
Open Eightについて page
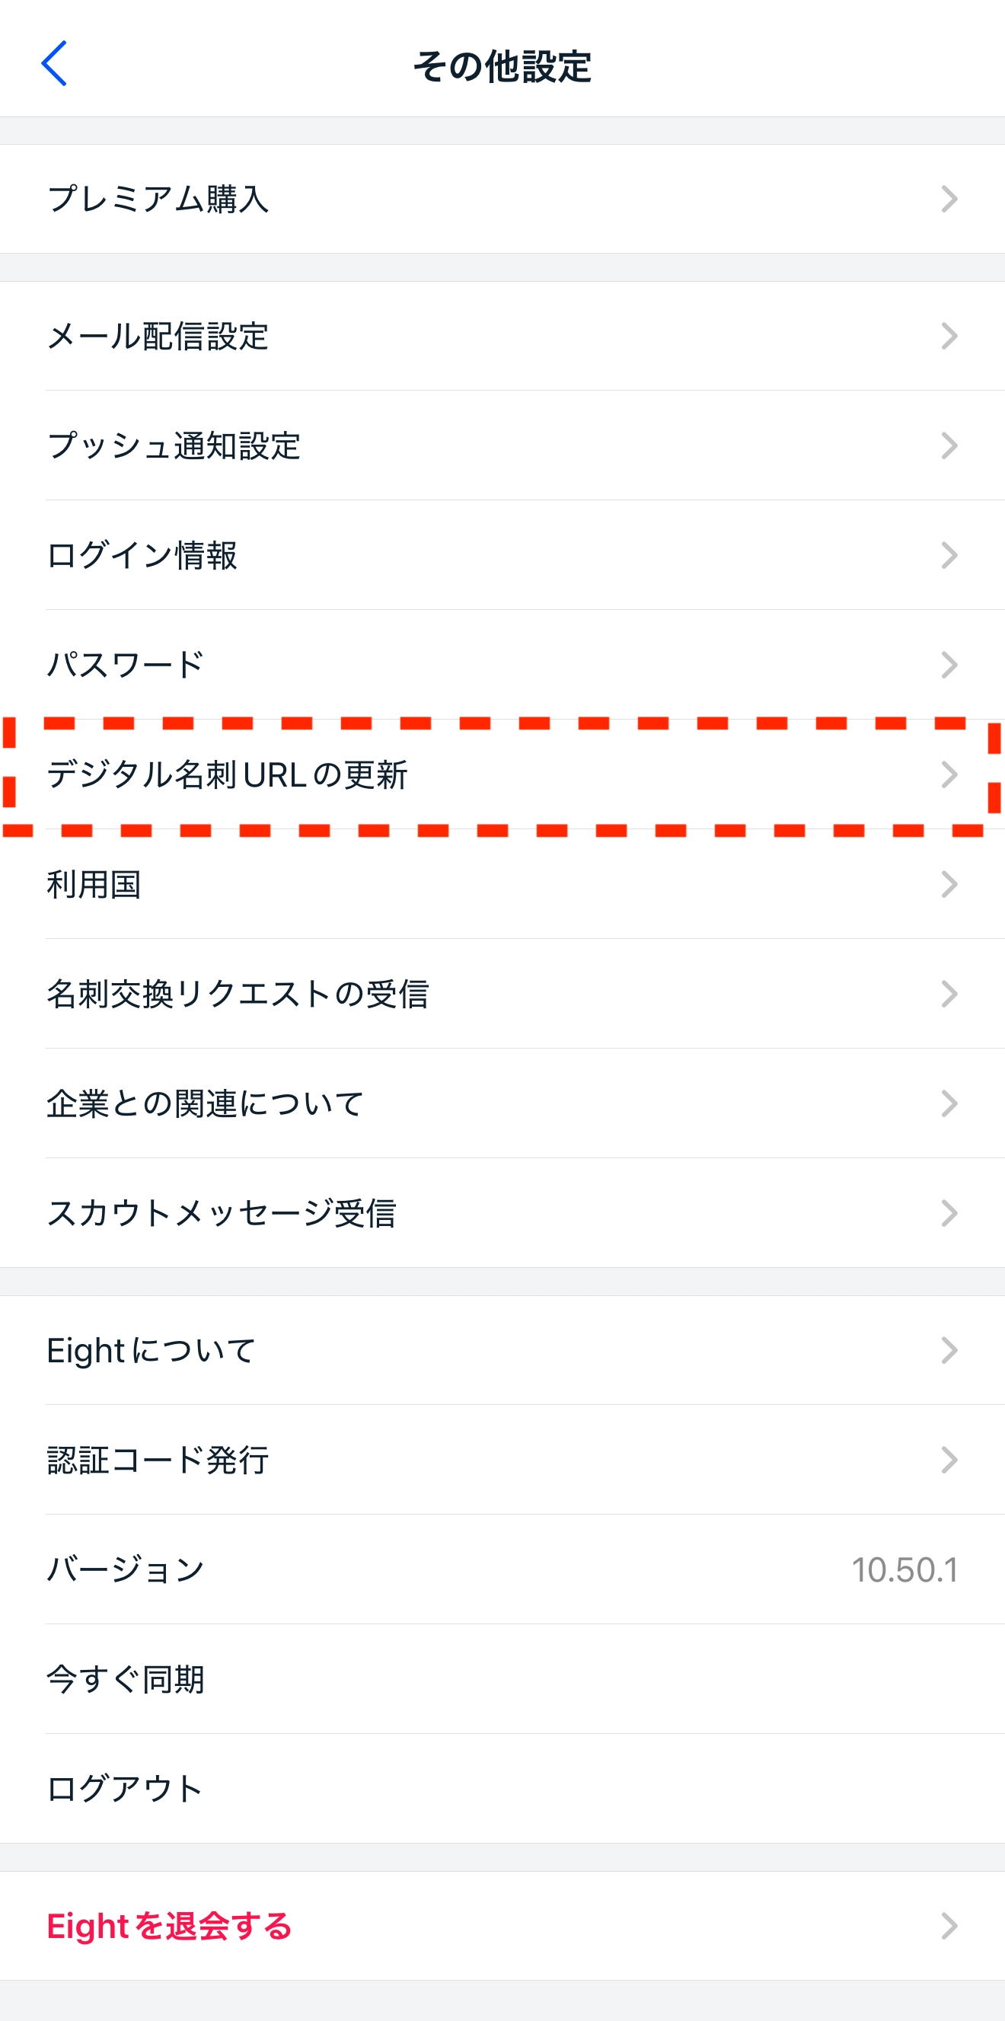(152, 1350)
